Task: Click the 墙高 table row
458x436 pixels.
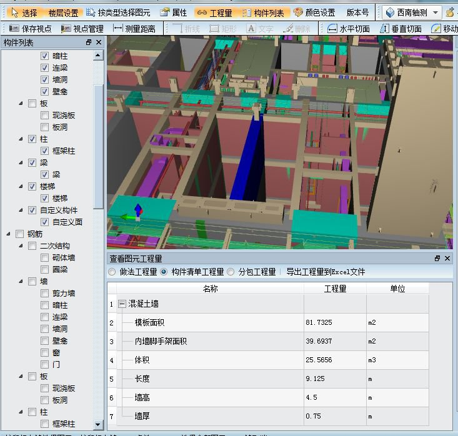Action: click(268, 397)
